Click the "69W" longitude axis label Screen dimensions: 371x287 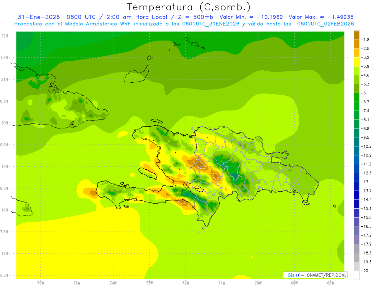294,283
